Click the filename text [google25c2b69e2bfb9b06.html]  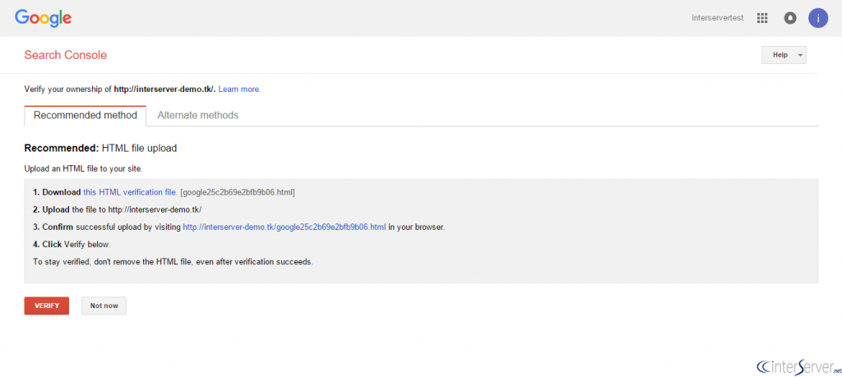[238, 192]
